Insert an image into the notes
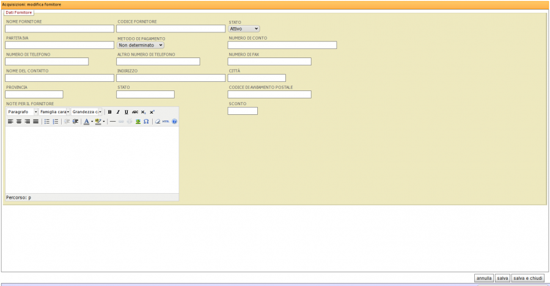The width and height of the screenshot is (550, 286). pyautogui.click(x=138, y=122)
